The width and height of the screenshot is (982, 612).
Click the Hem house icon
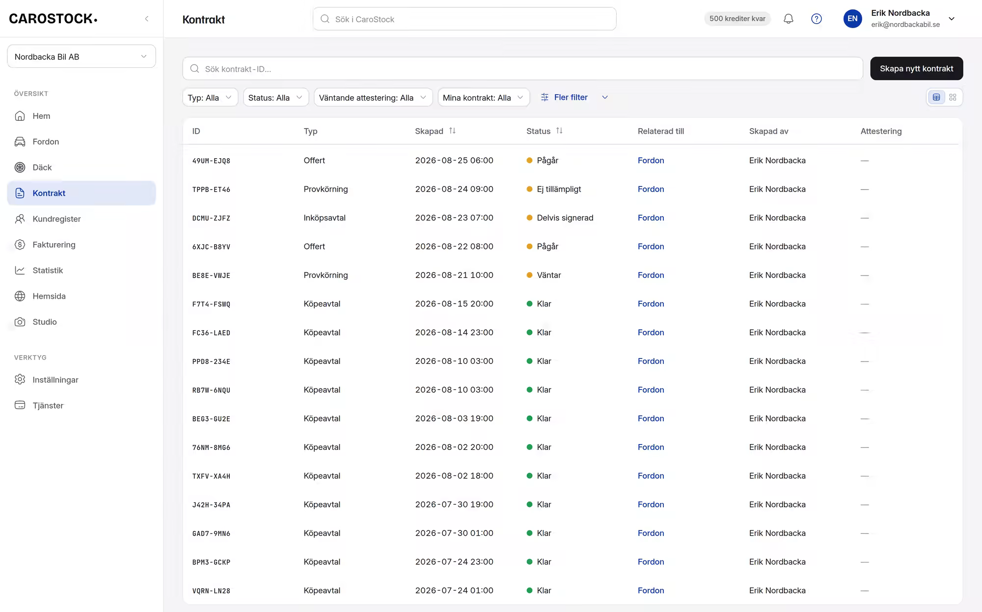tap(20, 116)
